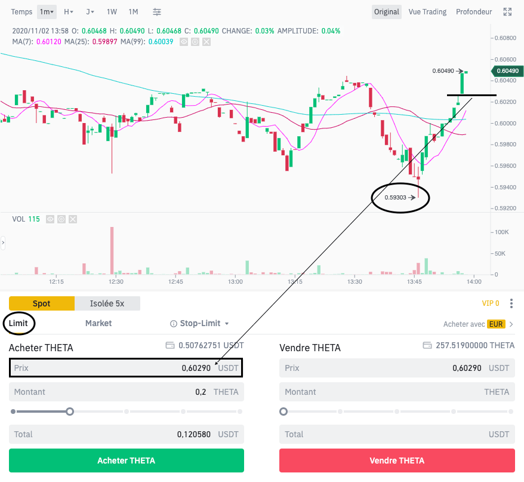Screen dimensions: 524x482
Task: Open the VOL indicator settings icon
Action: (61, 219)
